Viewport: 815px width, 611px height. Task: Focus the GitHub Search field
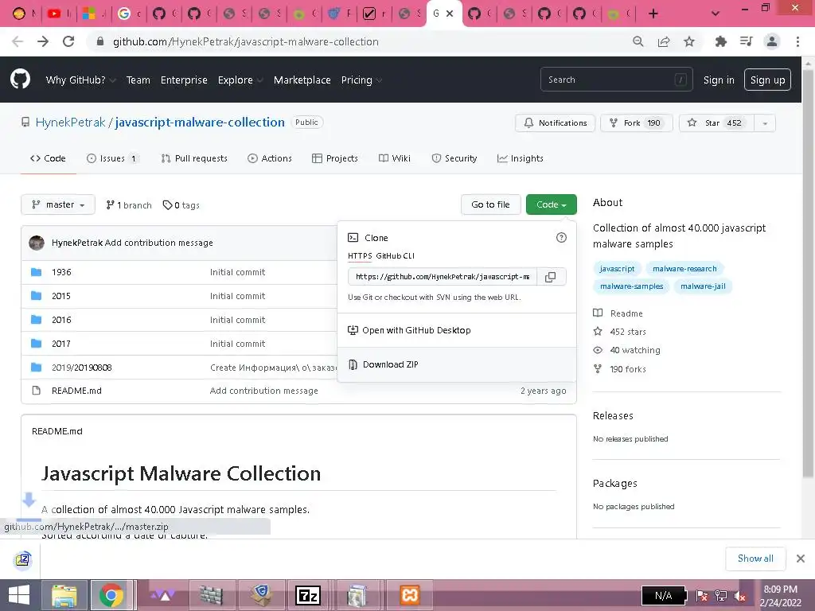point(617,80)
